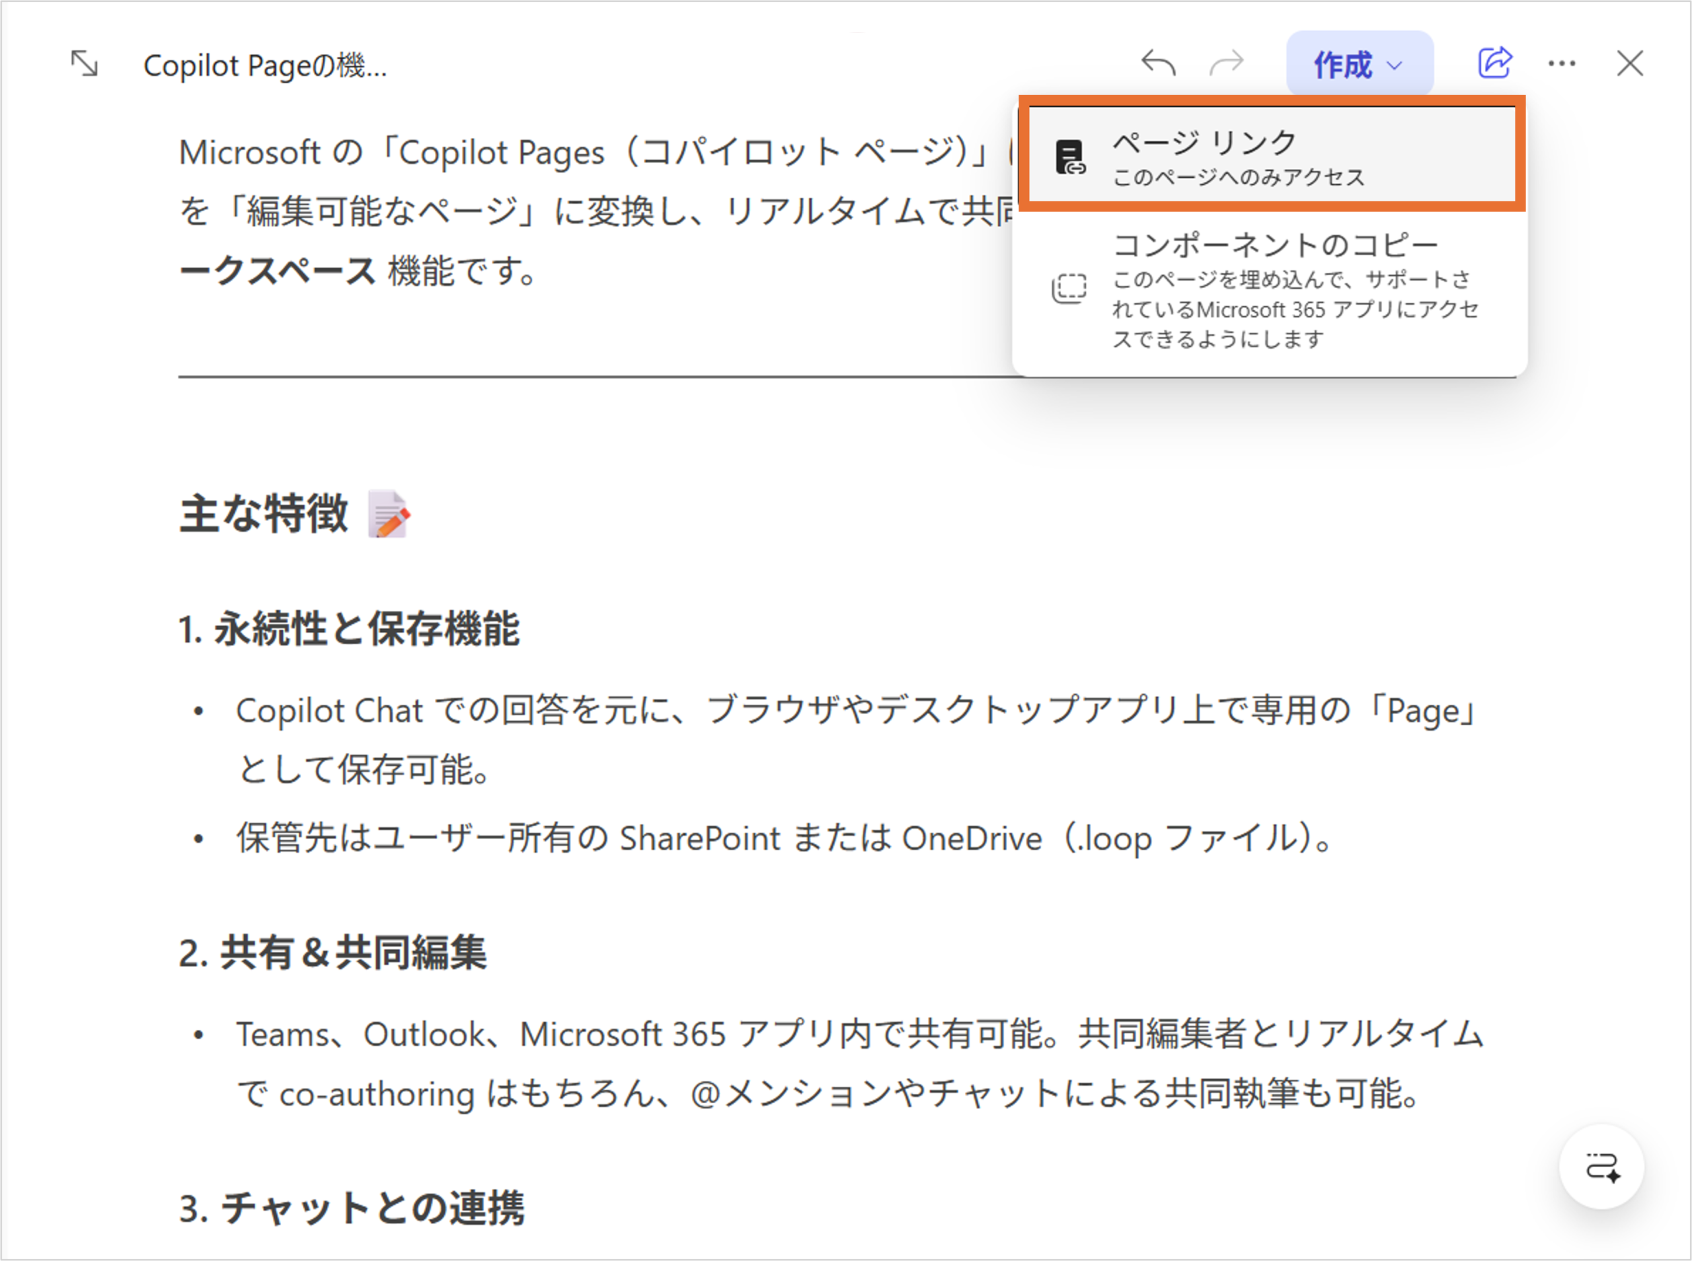Viewport: 1692px width, 1261px height.
Task: Select the コンポーネントのコピー menu item
Action: coord(1275,246)
